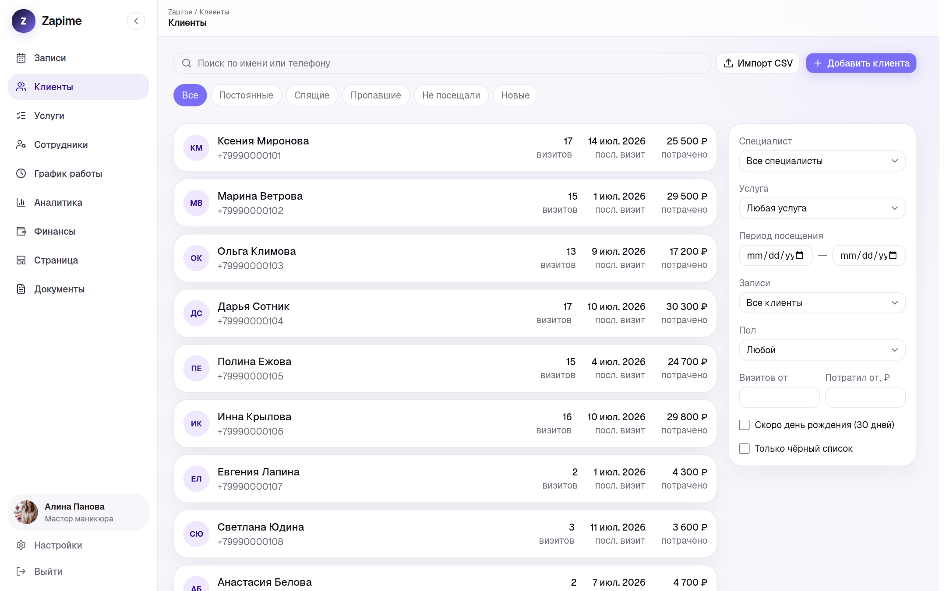This screenshot has height=591, width=946.
Task: Click the Настройки gear icon
Action: pyautogui.click(x=21, y=545)
